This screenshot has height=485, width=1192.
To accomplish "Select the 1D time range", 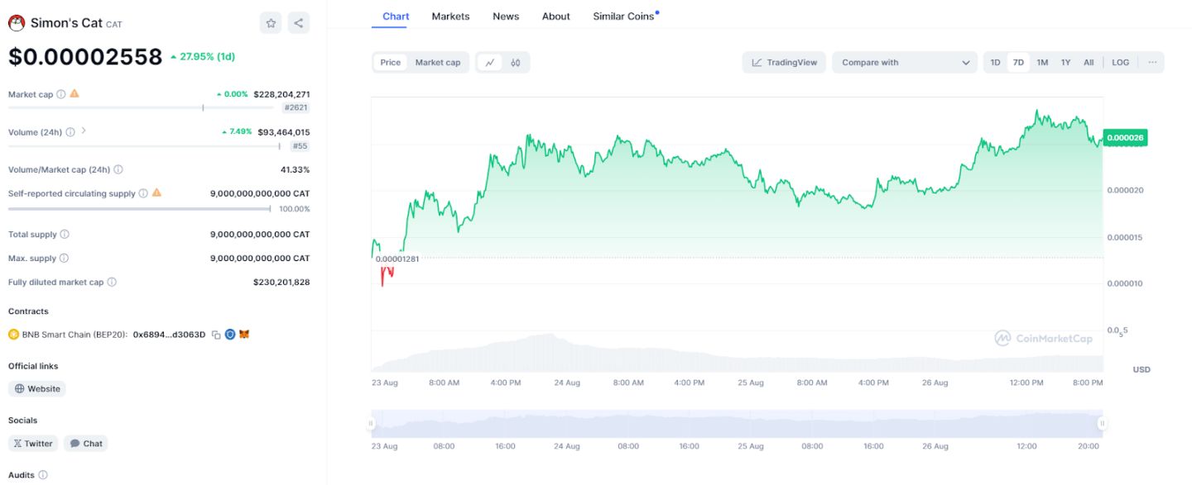I will point(995,63).
